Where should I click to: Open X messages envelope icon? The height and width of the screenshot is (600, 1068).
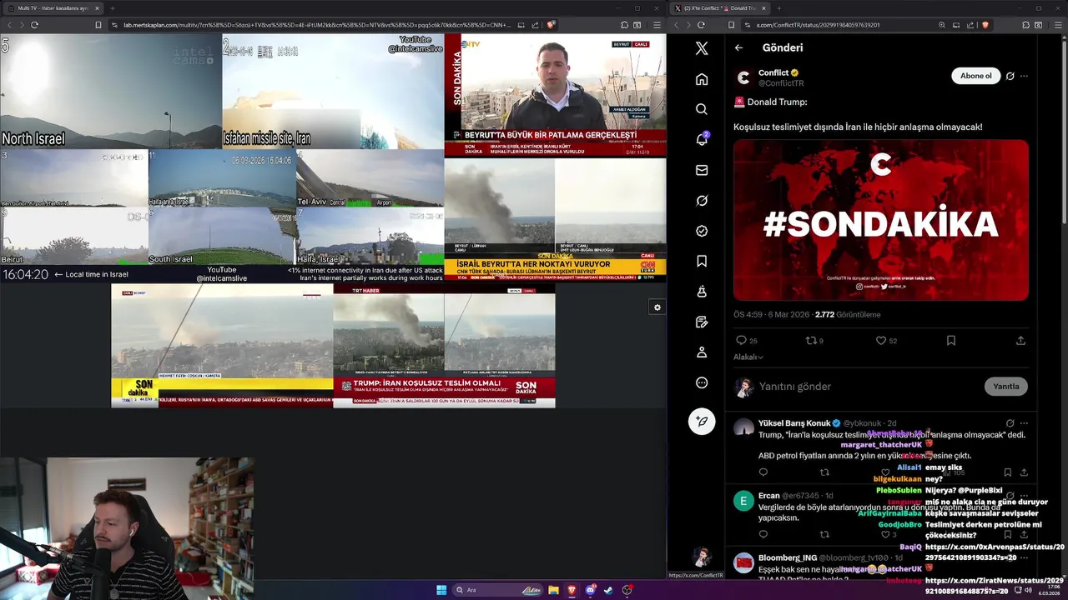702,170
